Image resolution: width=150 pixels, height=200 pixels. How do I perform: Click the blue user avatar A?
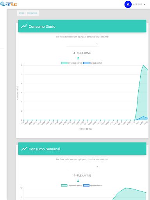(x=128, y=4)
